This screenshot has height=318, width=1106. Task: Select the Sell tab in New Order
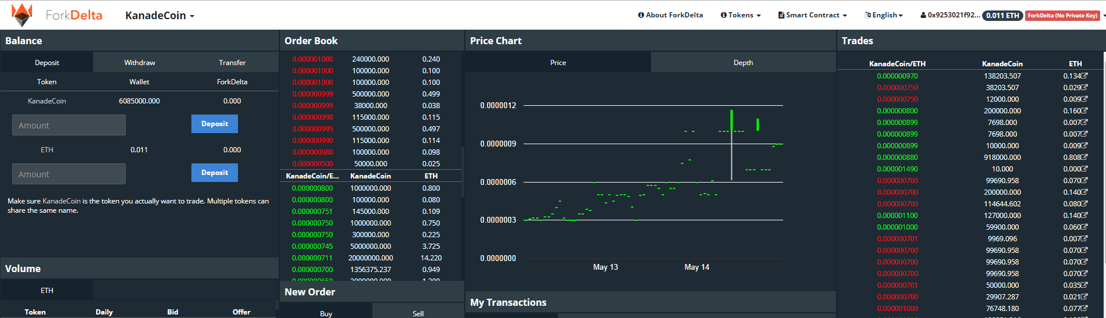[x=418, y=313]
